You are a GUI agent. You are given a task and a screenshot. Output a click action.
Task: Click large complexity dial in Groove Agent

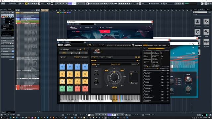pyautogui.click(x=114, y=77)
